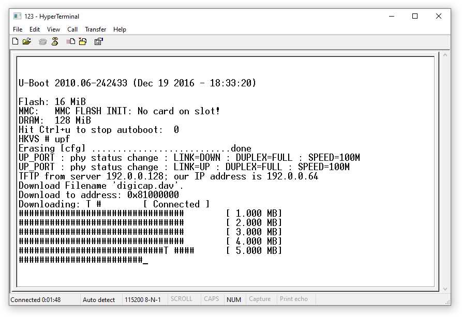Click the Send file toolbar icon
The width and height of the screenshot is (462, 317).
point(71,41)
